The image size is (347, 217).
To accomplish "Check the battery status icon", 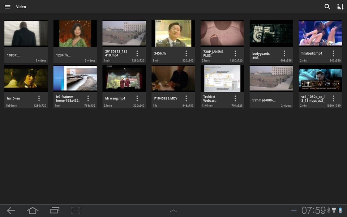I will tap(340, 210).
